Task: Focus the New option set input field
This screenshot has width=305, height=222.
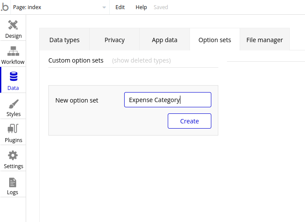Action: [x=168, y=99]
